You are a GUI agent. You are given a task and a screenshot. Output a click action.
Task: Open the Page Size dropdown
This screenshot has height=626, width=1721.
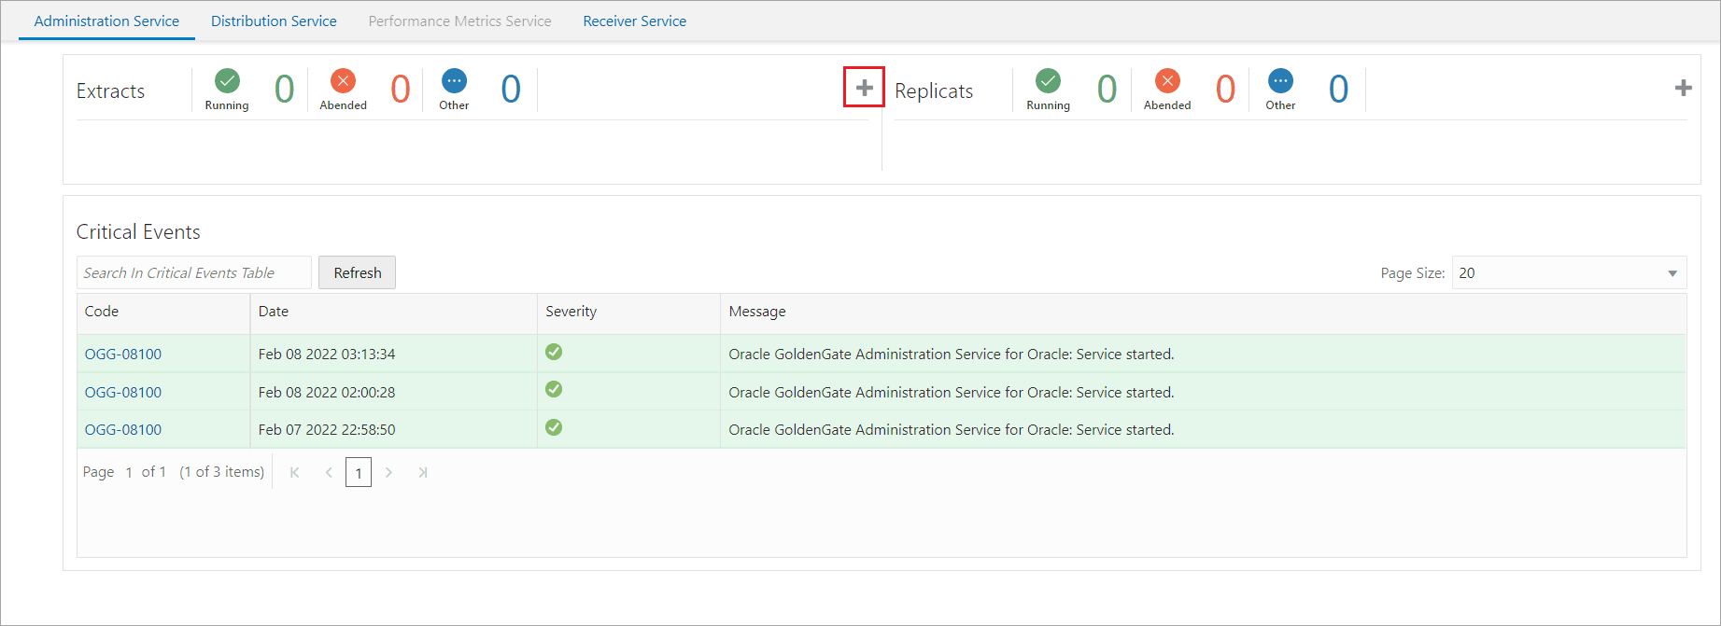[1569, 273]
